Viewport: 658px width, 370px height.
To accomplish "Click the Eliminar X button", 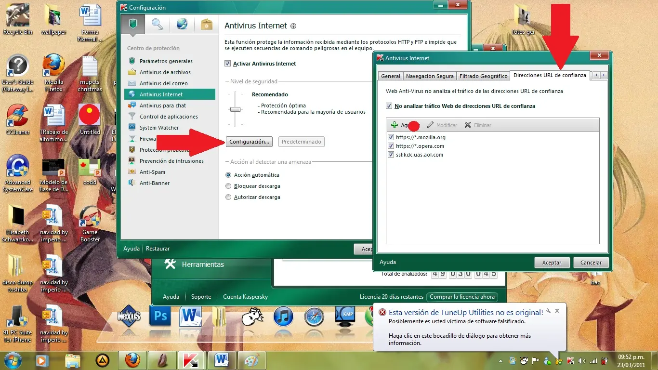I will click(x=478, y=125).
